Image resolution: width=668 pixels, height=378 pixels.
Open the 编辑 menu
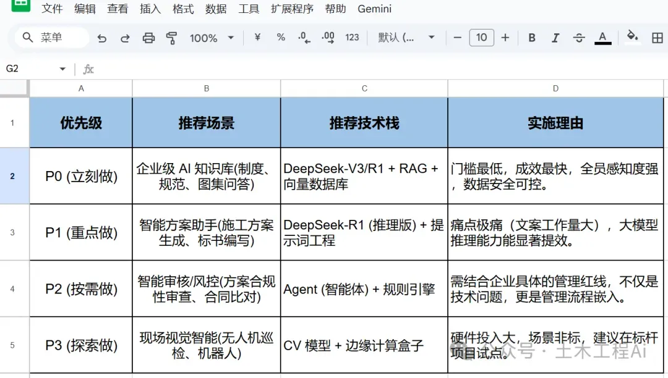[85, 9]
